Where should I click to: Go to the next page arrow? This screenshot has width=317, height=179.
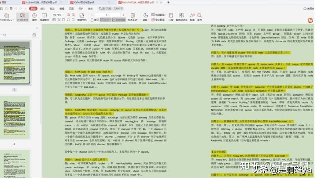point(124,15)
